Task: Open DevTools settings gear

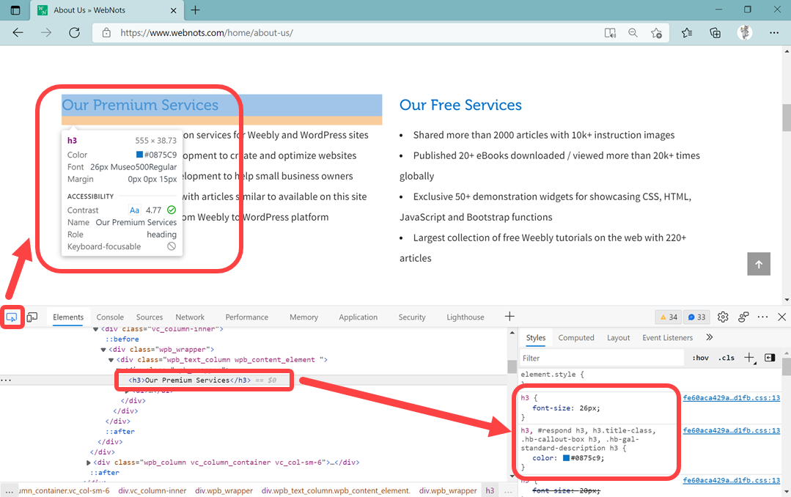Action: [x=723, y=317]
